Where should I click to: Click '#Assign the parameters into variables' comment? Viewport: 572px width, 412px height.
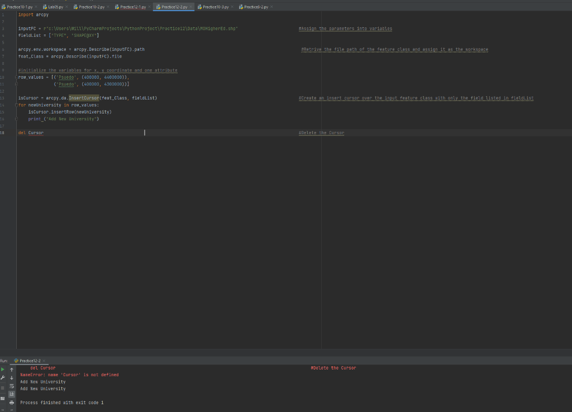click(345, 29)
